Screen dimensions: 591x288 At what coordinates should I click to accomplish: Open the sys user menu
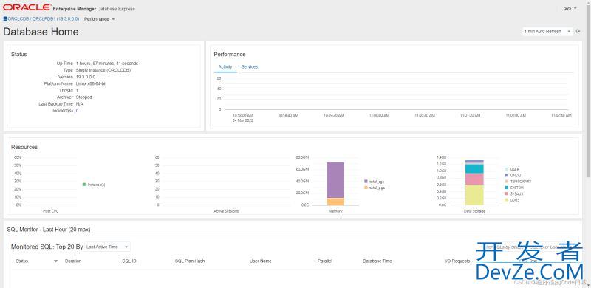(570, 8)
